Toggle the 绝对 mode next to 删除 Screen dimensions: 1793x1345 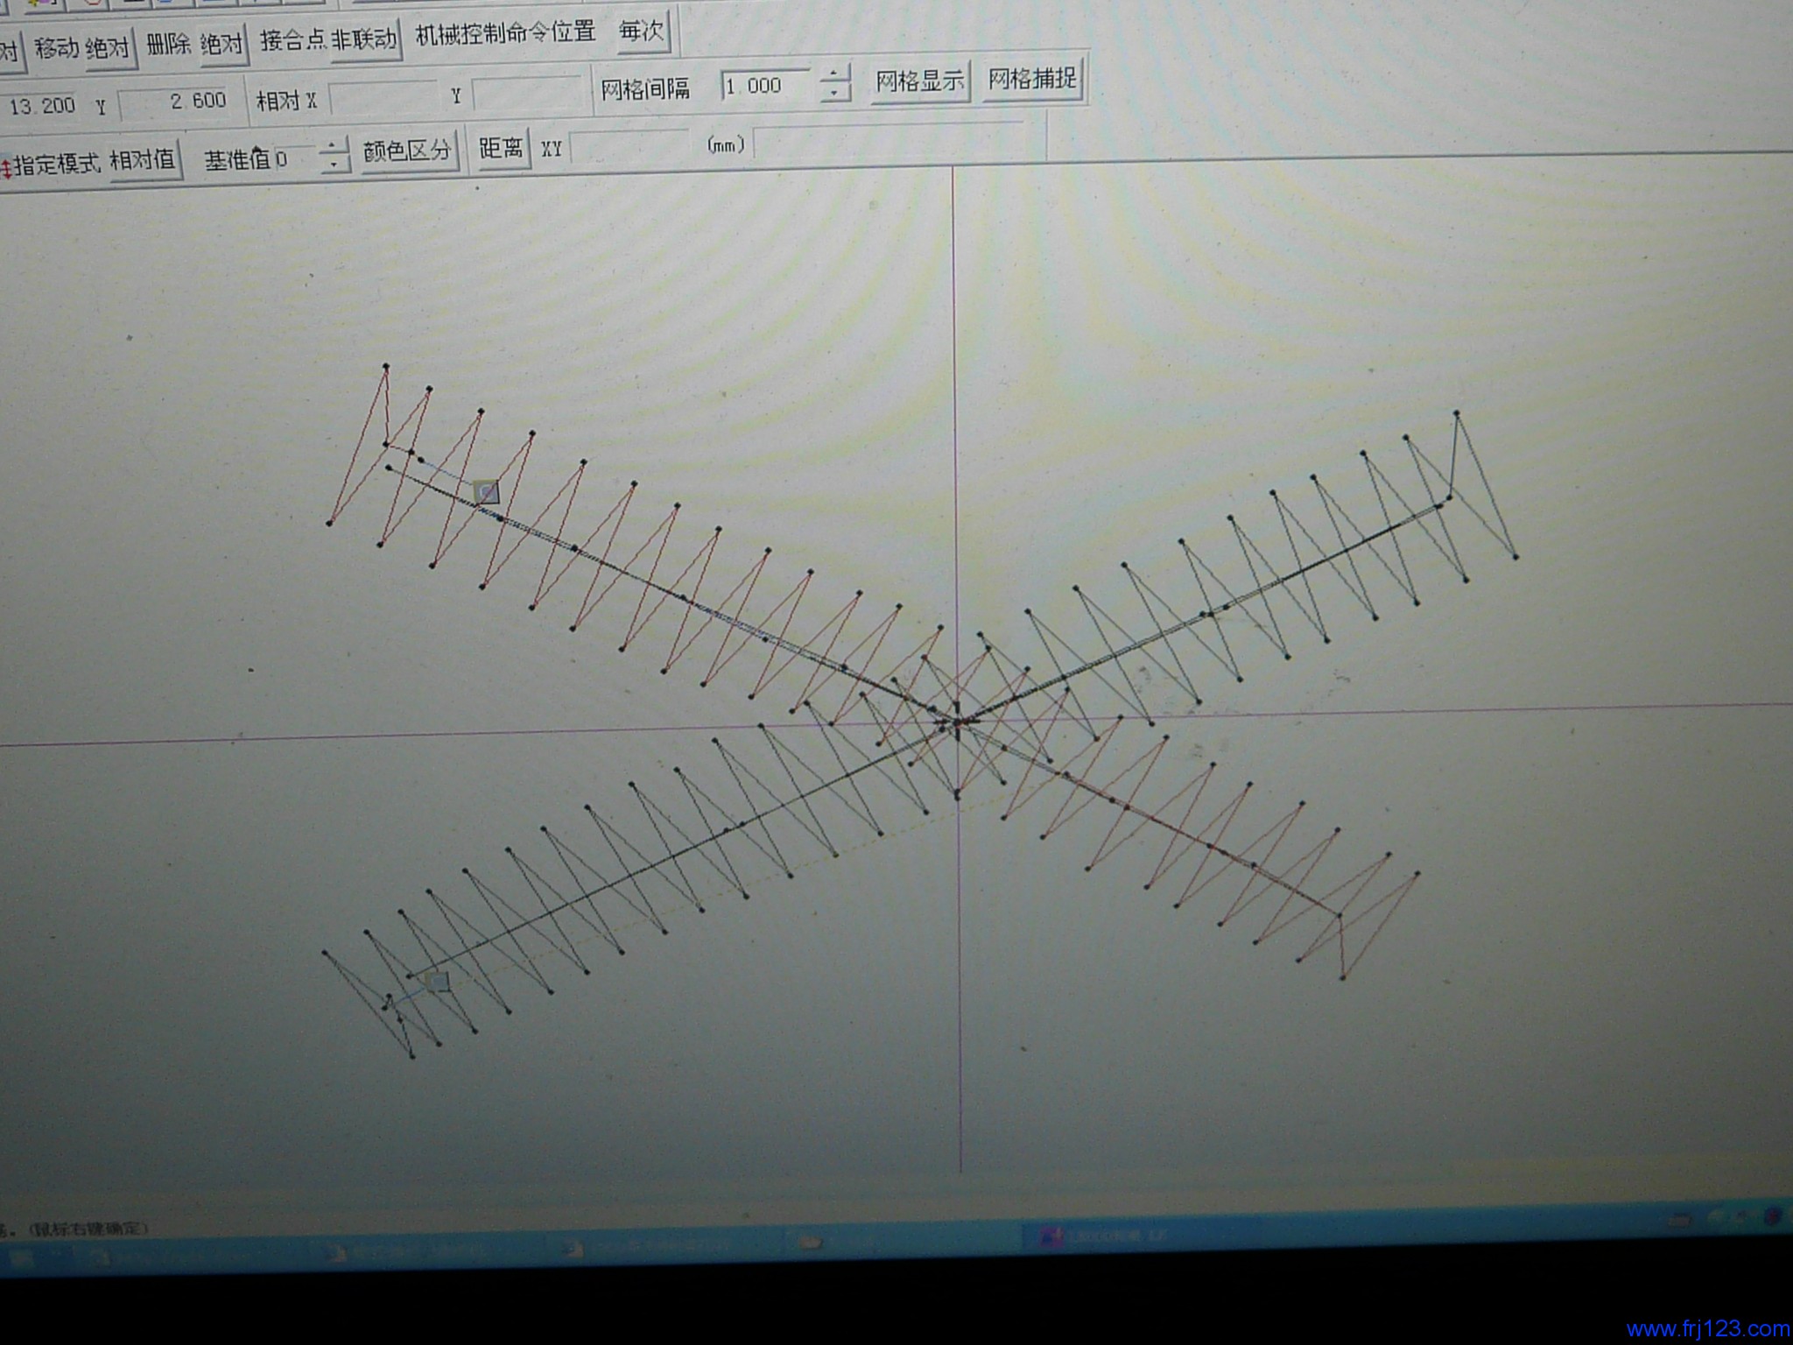pyautogui.click(x=222, y=43)
